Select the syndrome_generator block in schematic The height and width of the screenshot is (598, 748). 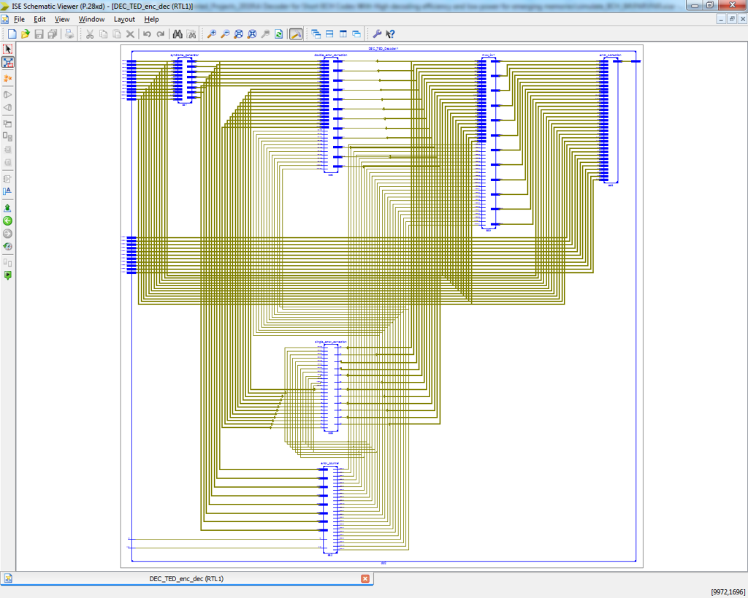tap(184, 80)
